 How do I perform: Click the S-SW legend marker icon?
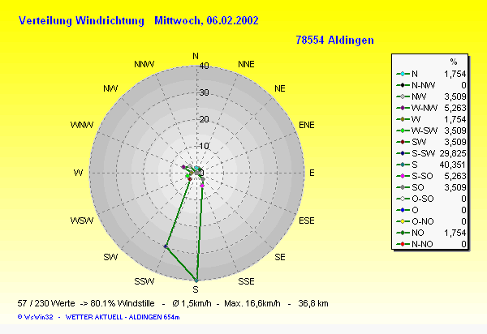coord(403,152)
